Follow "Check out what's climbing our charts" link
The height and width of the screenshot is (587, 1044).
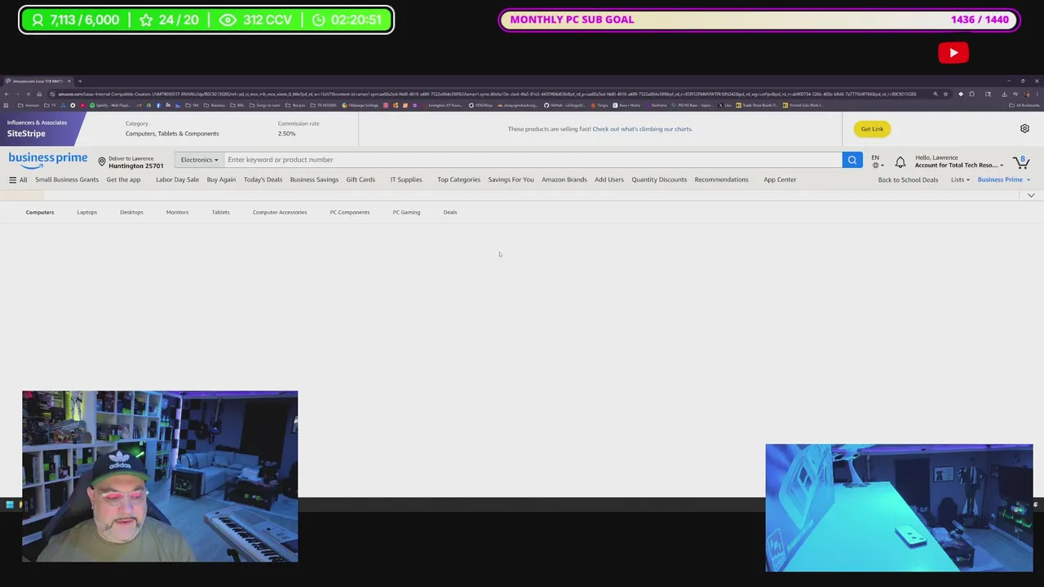click(643, 129)
